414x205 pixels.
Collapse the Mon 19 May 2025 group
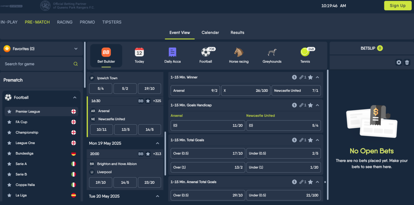(x=158, y=143)
